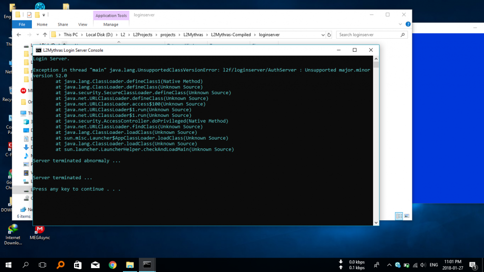484x272 pixels.
Task: Open Task View from the taskbar
Action: 43,265
